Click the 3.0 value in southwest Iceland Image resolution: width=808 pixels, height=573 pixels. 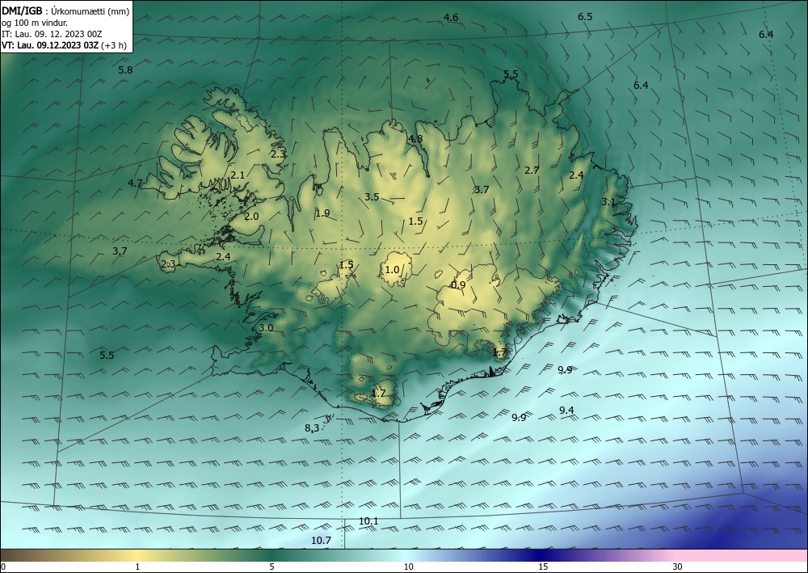[x=266, y=328]
